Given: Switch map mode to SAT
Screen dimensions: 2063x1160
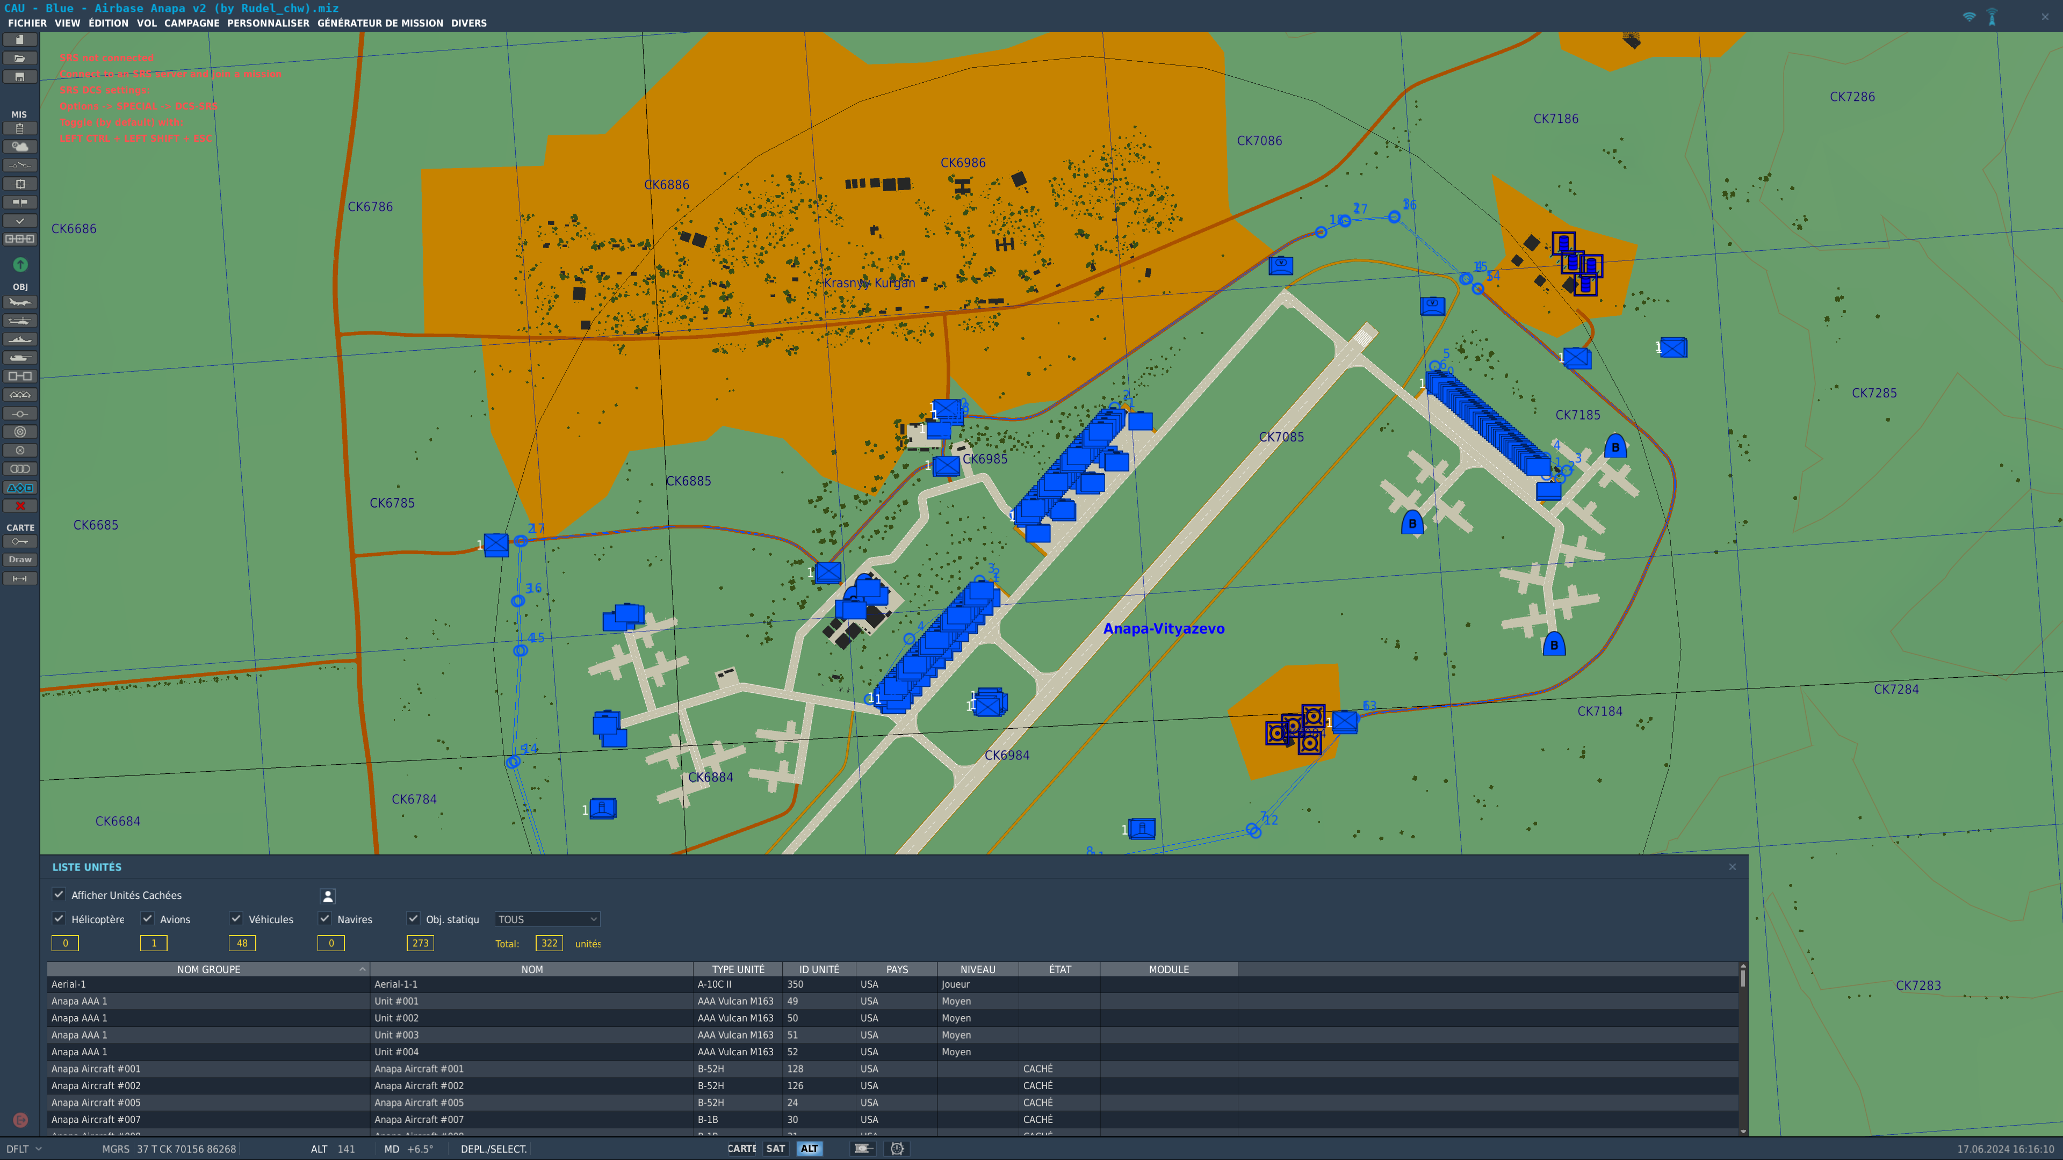Looking at the screenshot, I should (x=775, y=1148).
